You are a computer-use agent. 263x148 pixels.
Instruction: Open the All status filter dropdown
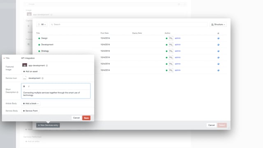coord(42,25)
